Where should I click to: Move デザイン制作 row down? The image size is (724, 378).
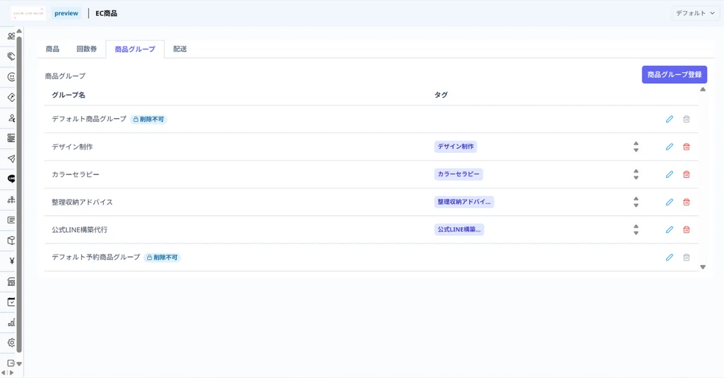click(636, 150)
